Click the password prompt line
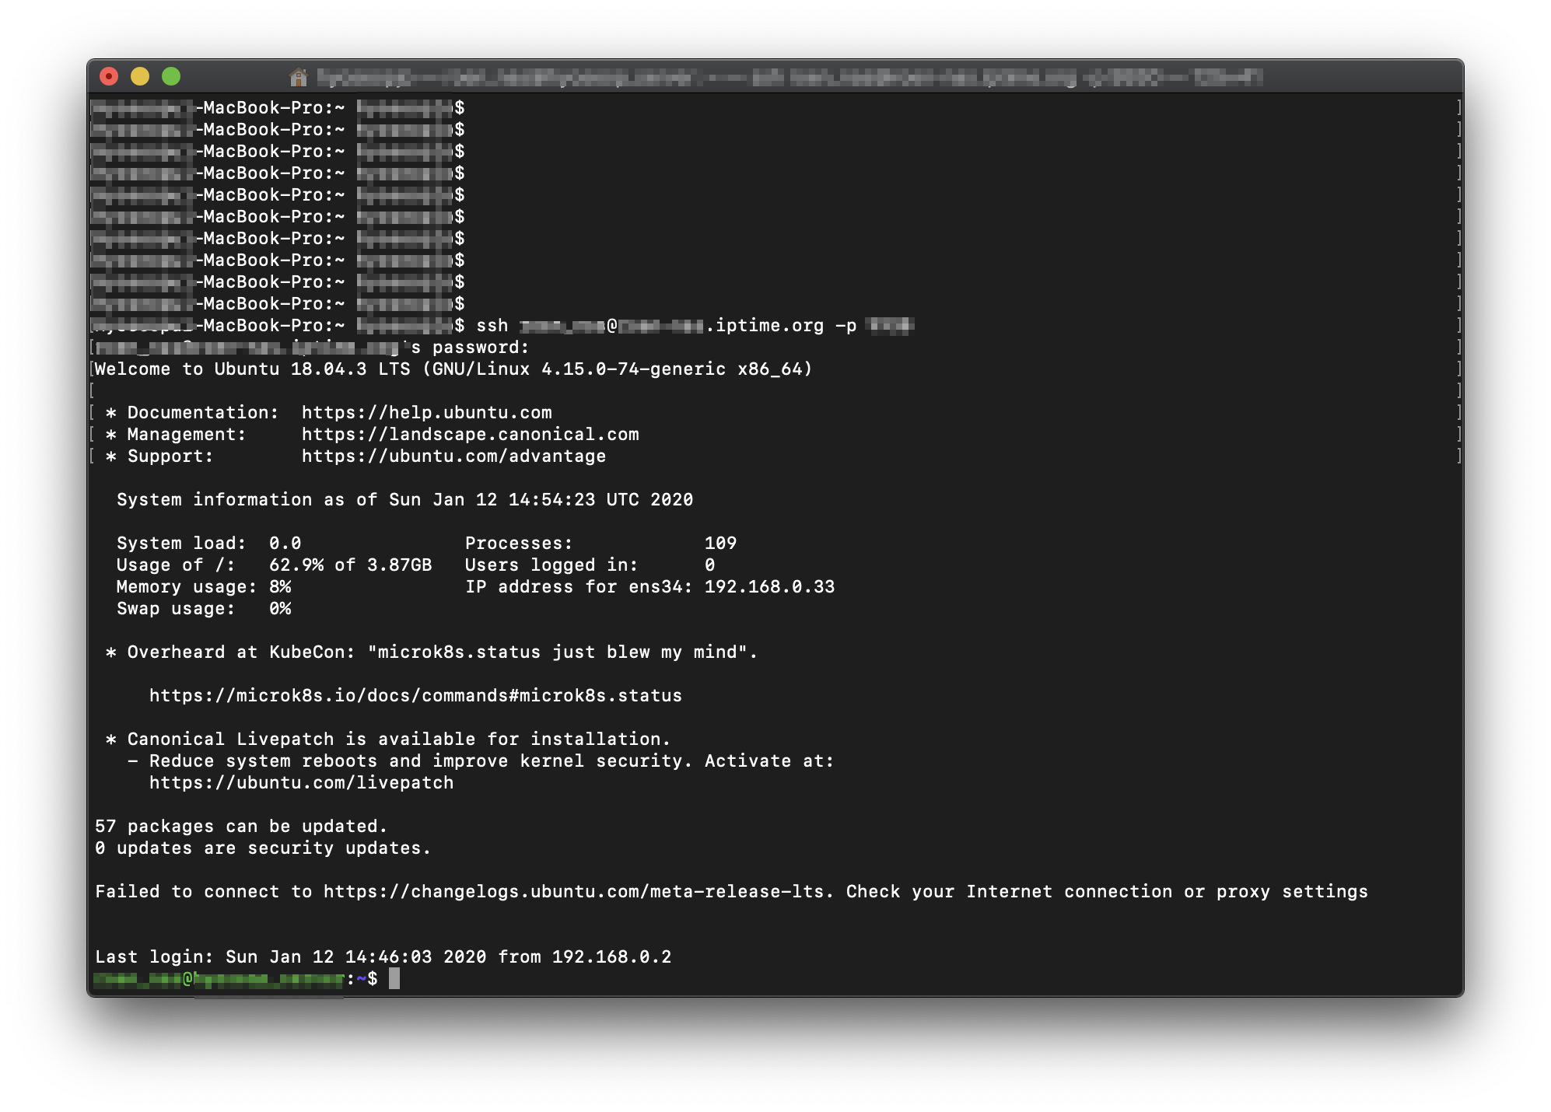The image size is (1551, 1112). click(479, 348)
